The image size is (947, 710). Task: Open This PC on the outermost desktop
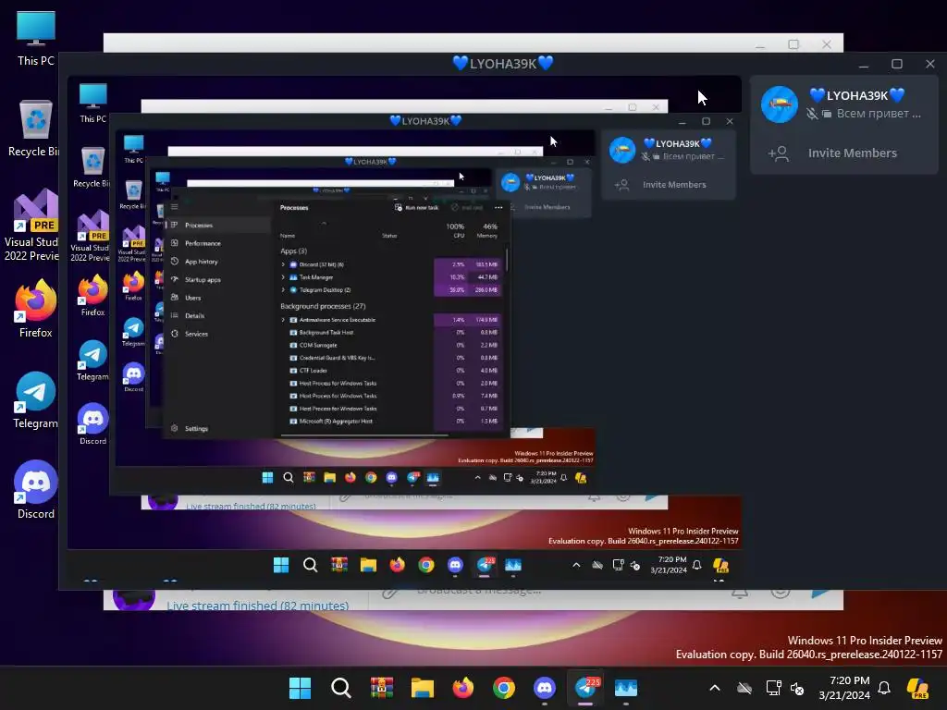(x=36, y=39)
